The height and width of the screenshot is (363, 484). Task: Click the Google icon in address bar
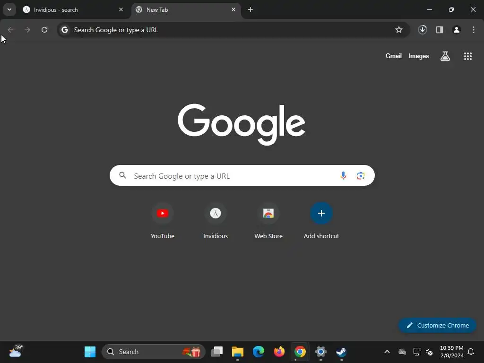(x=64, y=30)
